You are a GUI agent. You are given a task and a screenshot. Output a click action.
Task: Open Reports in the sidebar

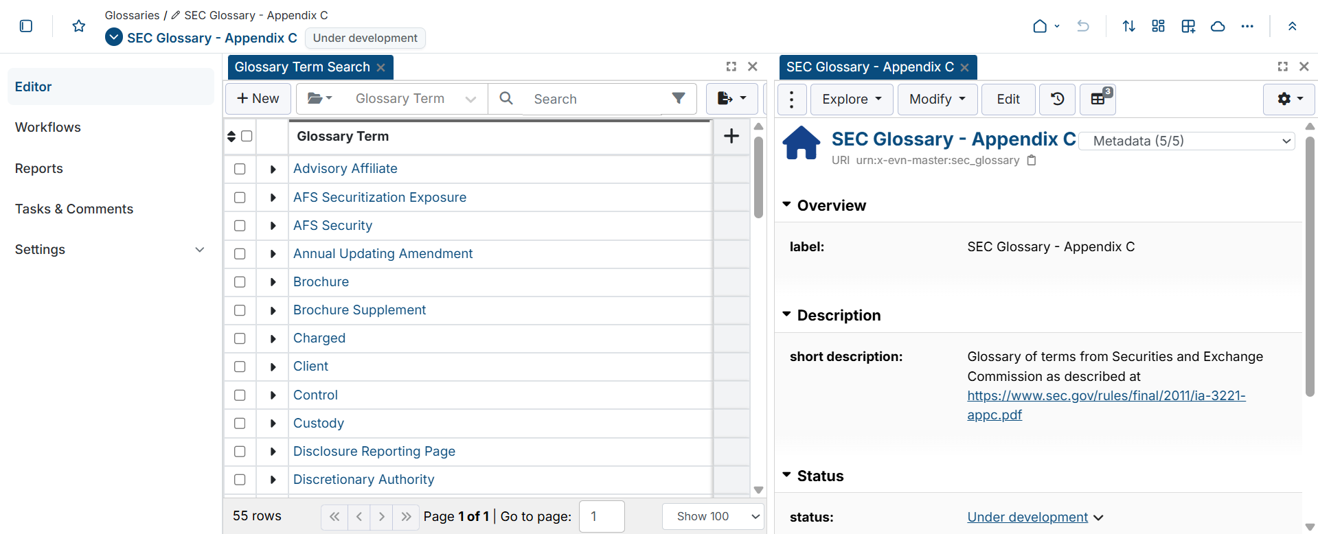click(x=38, y=168)
